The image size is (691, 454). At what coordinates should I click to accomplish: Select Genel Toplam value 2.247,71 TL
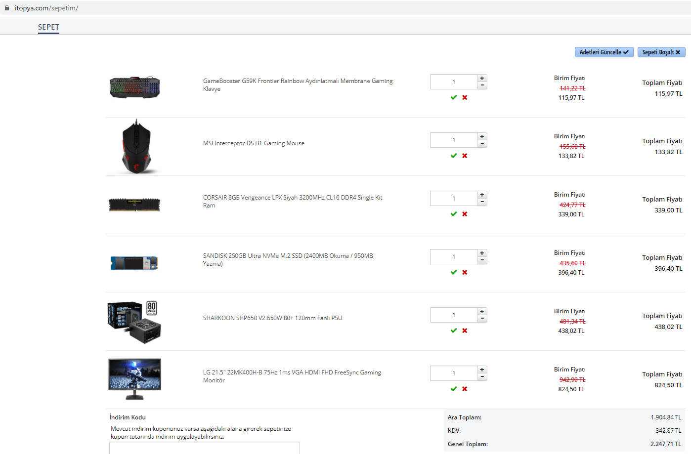pos(666,444)
